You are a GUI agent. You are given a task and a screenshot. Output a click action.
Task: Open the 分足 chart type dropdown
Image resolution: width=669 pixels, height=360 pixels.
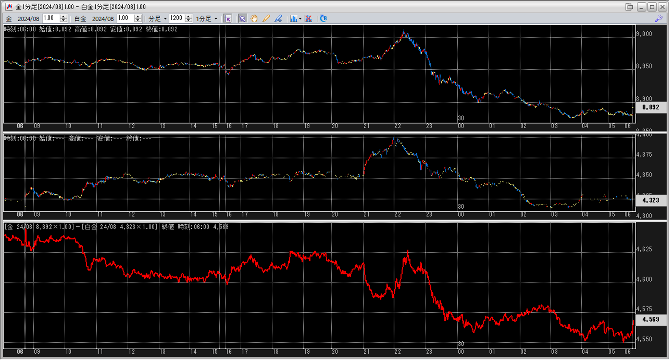tap(158, 19)
